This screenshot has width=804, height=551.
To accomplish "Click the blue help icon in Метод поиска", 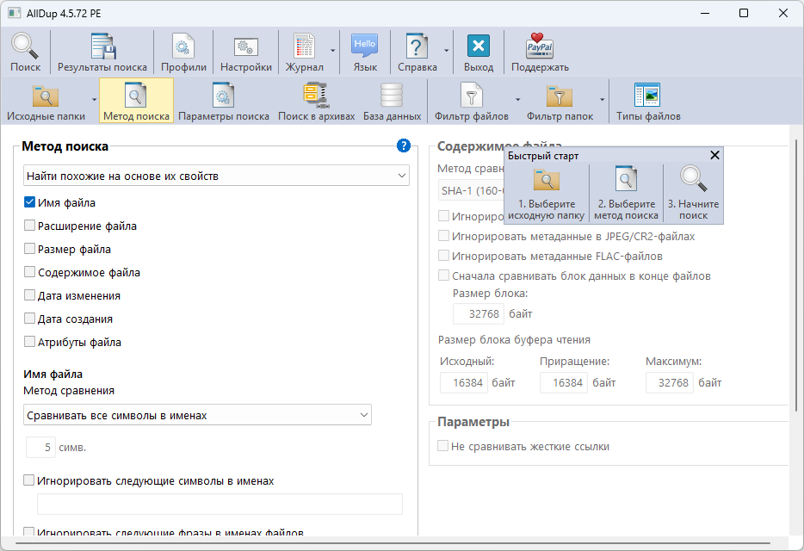I will point(403,146).
